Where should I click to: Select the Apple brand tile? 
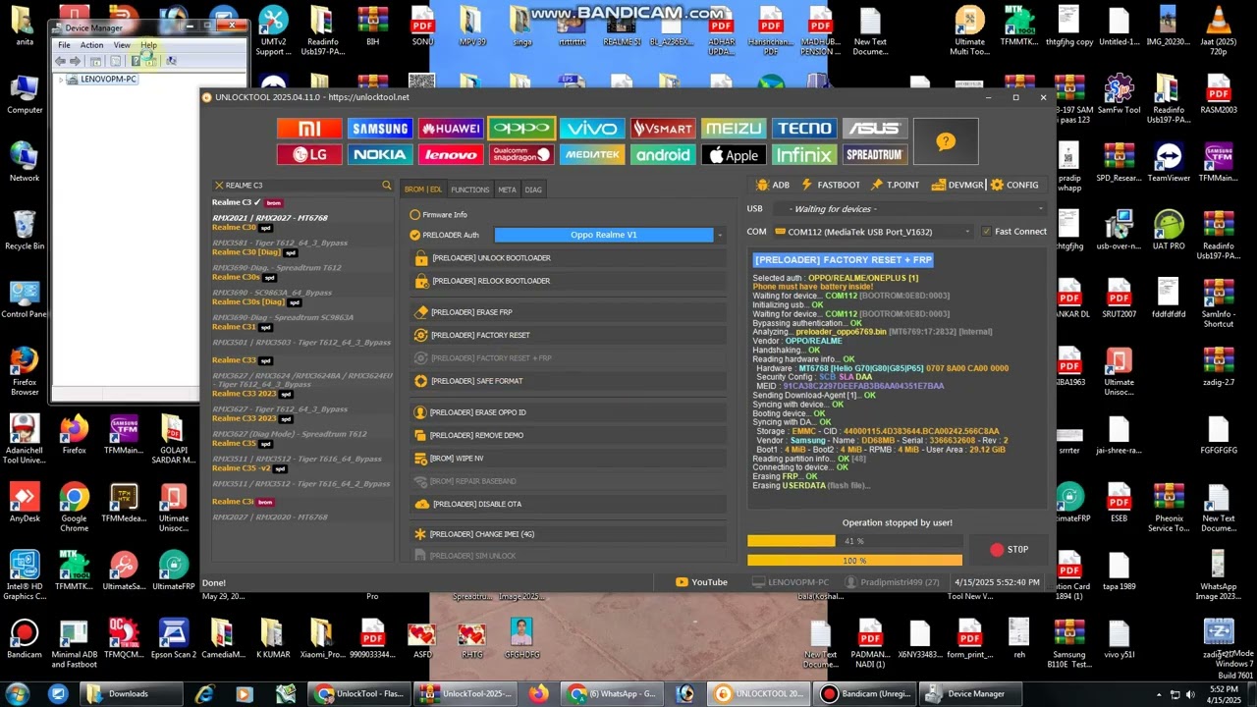(x=734, y=154)
